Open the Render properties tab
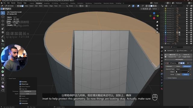The image size is (193, 108). pyautogui.click(x=162, y=55)
